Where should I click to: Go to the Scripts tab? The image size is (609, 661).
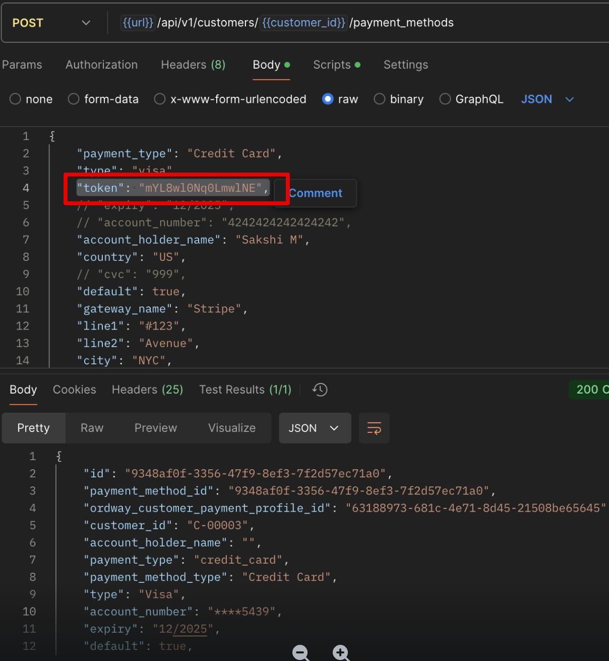[337, 65]
